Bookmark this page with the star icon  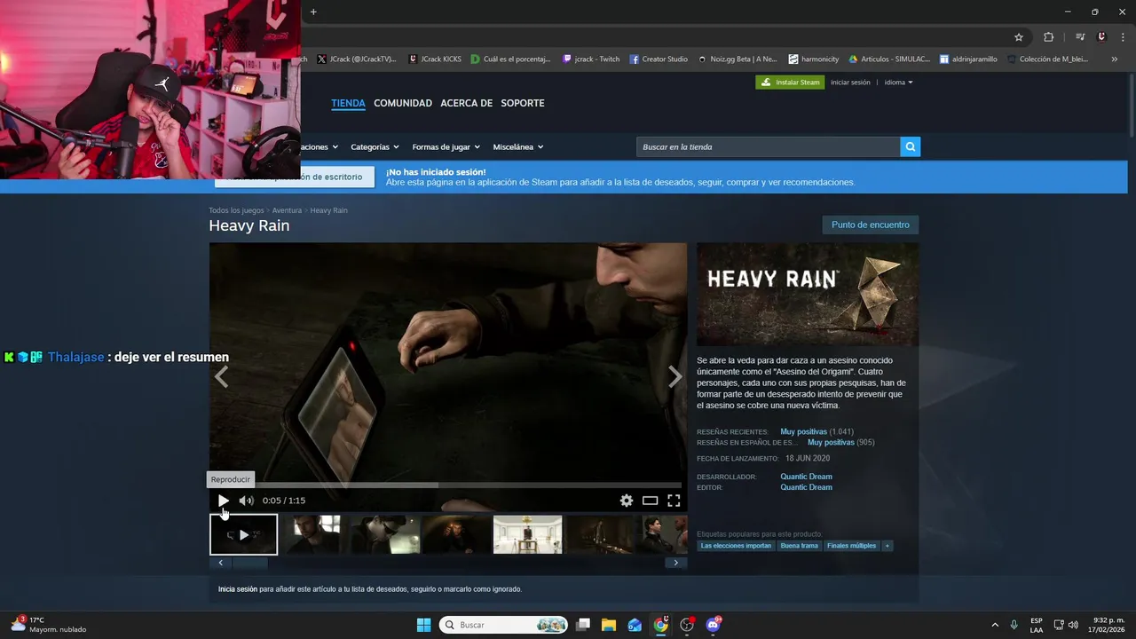[x=1019, y=37]
